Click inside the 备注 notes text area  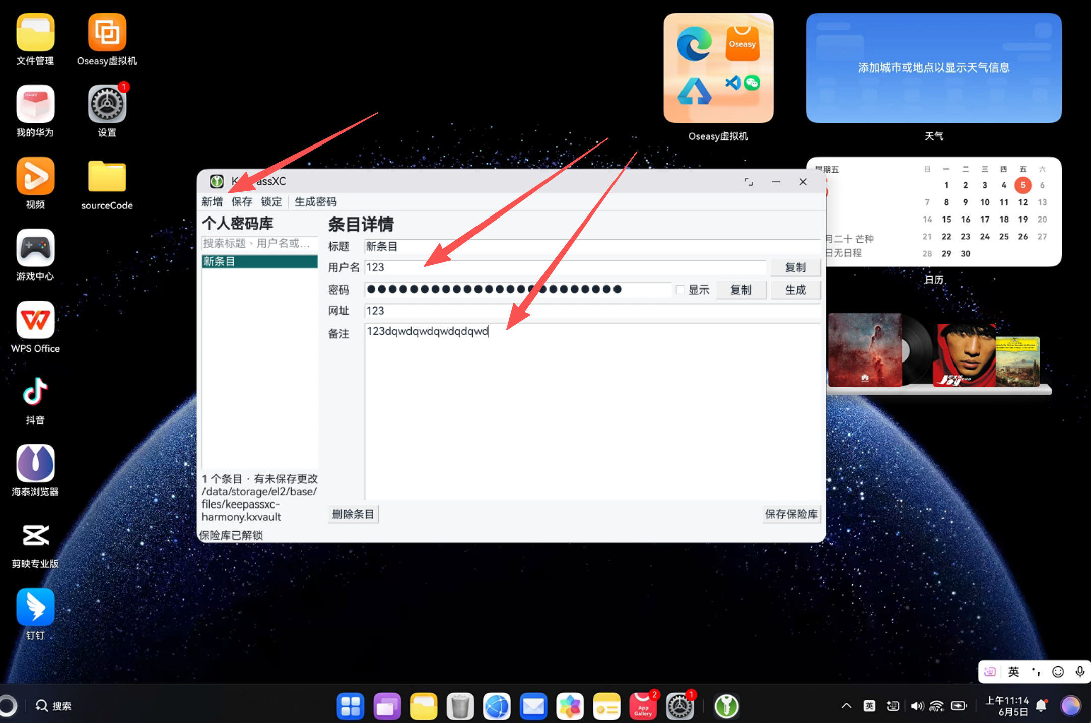592,411
